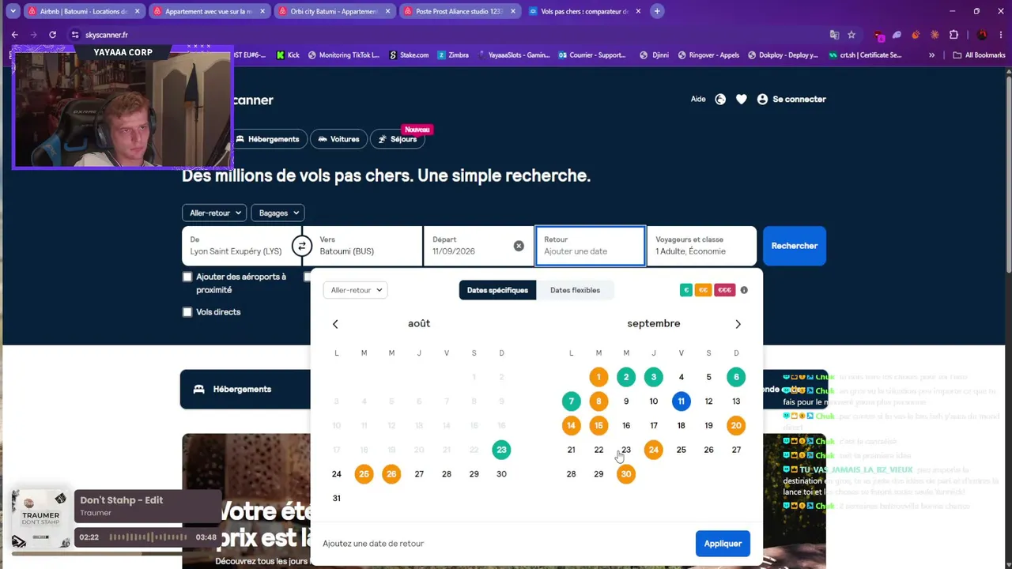Click the music player progress bar
The width and height of the screenshot is (1012, 569).
click(148, 537)
